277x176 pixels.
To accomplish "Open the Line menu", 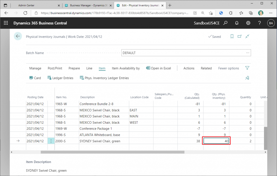I will coord(89,68).
